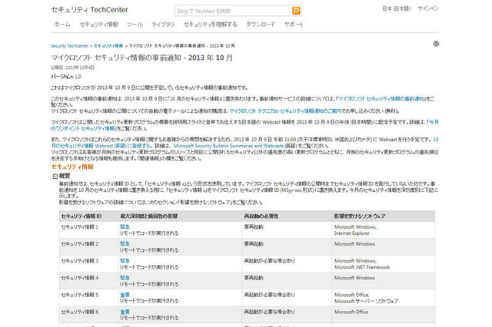Viewport: 492px width, 327px height.
Task: Click the バージョン: 1.0 text
Action: [x=66, y=77]
